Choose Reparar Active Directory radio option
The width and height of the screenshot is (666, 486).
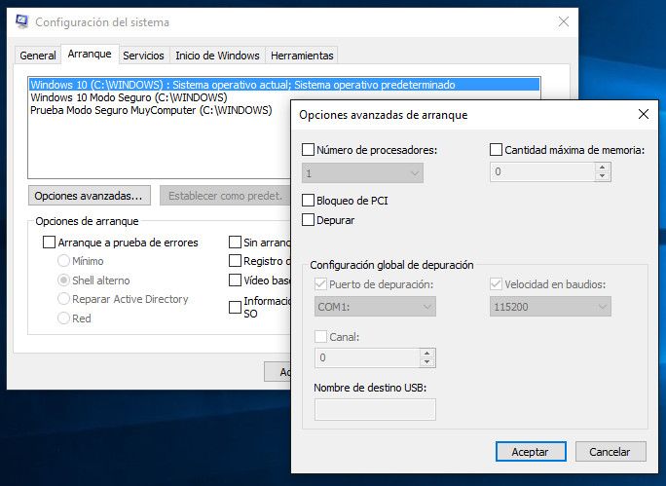tap(63, 299)
